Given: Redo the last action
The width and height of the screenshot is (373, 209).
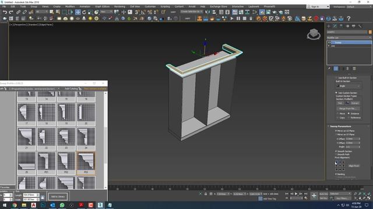Looking at the screenshot, I should tap(11, 12).
